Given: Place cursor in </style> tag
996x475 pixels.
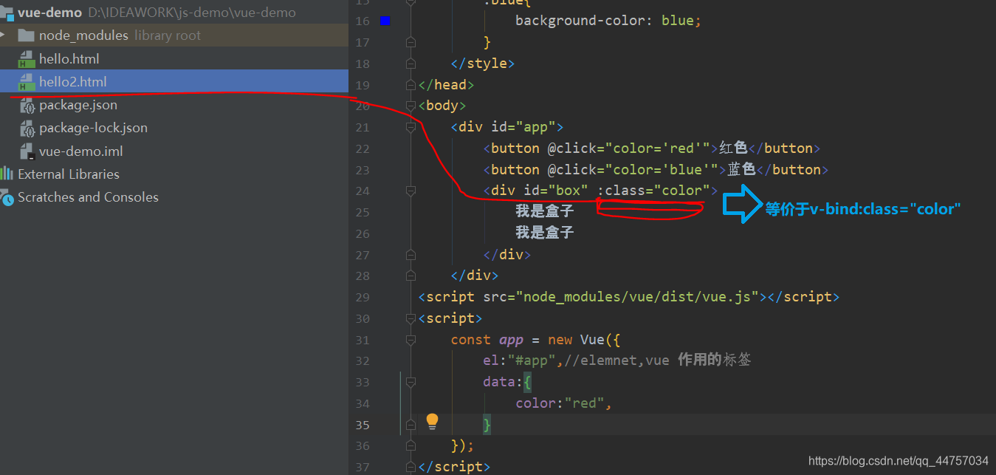Looking at the screenshot, I should click(483, 64).
